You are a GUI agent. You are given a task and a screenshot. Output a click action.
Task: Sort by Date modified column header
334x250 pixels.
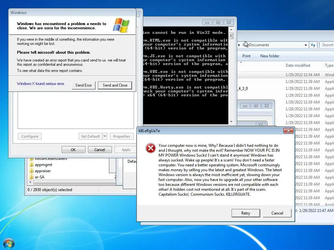(298, 65)
